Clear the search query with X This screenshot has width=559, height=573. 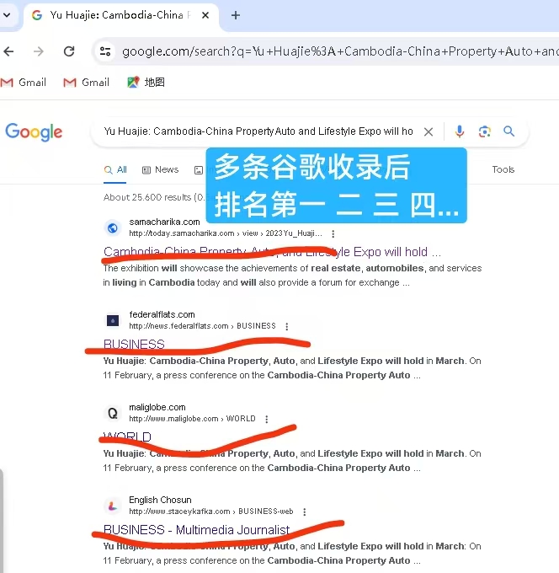tap(429, 131)
